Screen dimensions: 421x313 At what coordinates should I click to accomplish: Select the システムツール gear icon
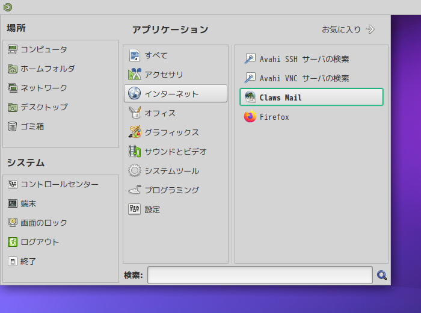134,170
